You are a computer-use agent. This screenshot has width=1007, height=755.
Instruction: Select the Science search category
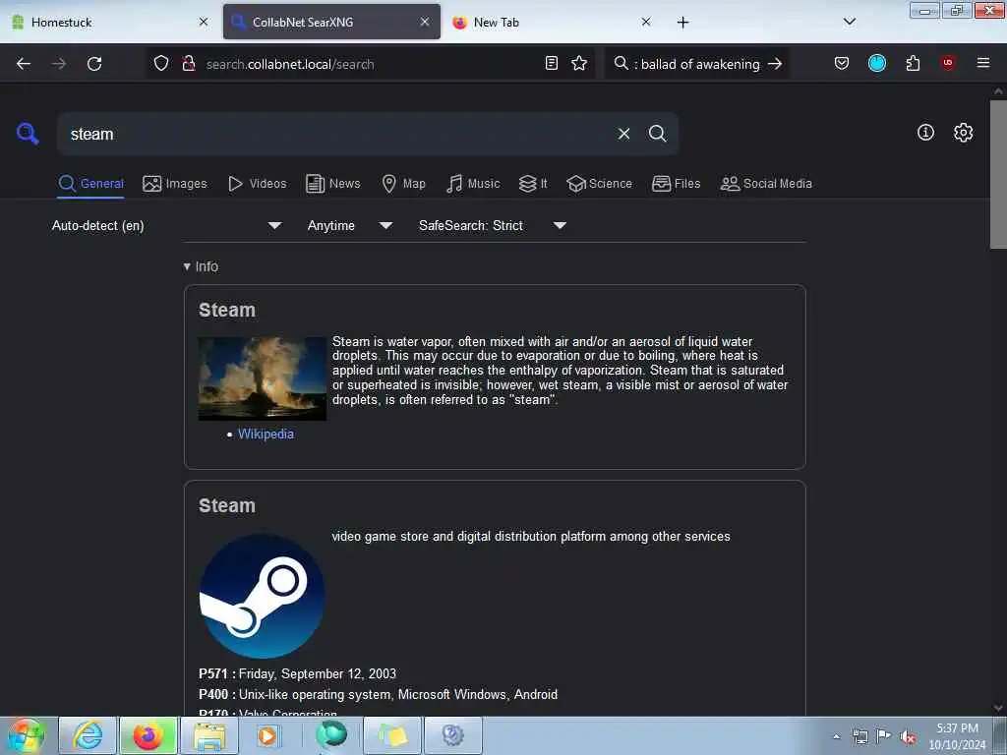coord(599,184)
